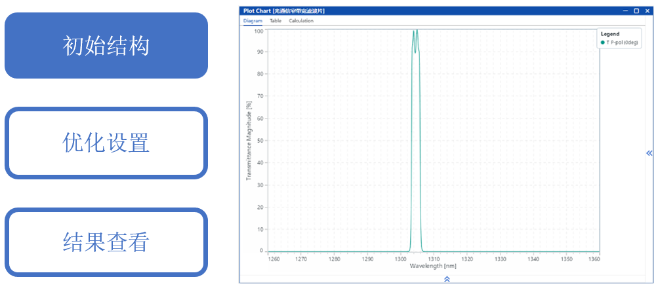This screenshot has height=290, width=660.
Task: Click the transmittance curve peak
Action: click(416, 31)
